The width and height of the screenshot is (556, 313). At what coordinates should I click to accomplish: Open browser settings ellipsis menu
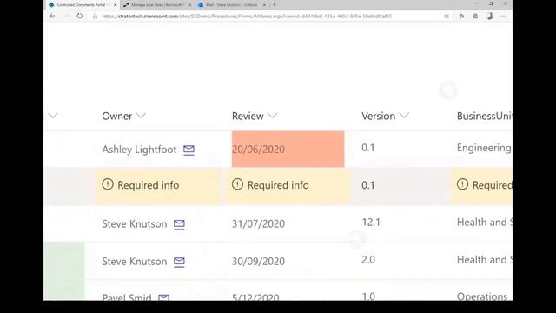(504, 16)
